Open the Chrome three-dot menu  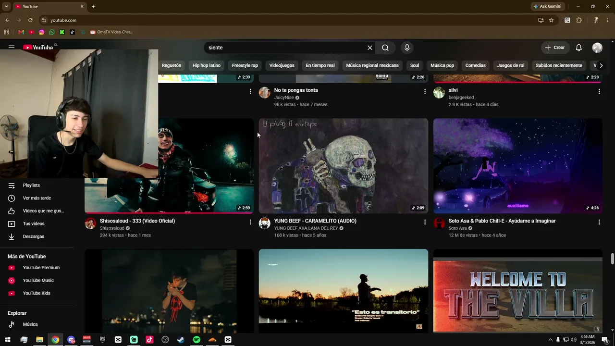pyautogui.click(x=607, y=20)
